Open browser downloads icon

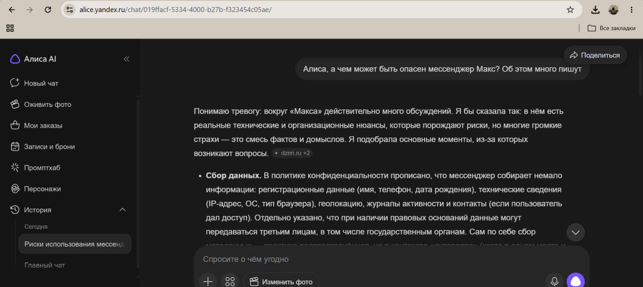[595, 10]
